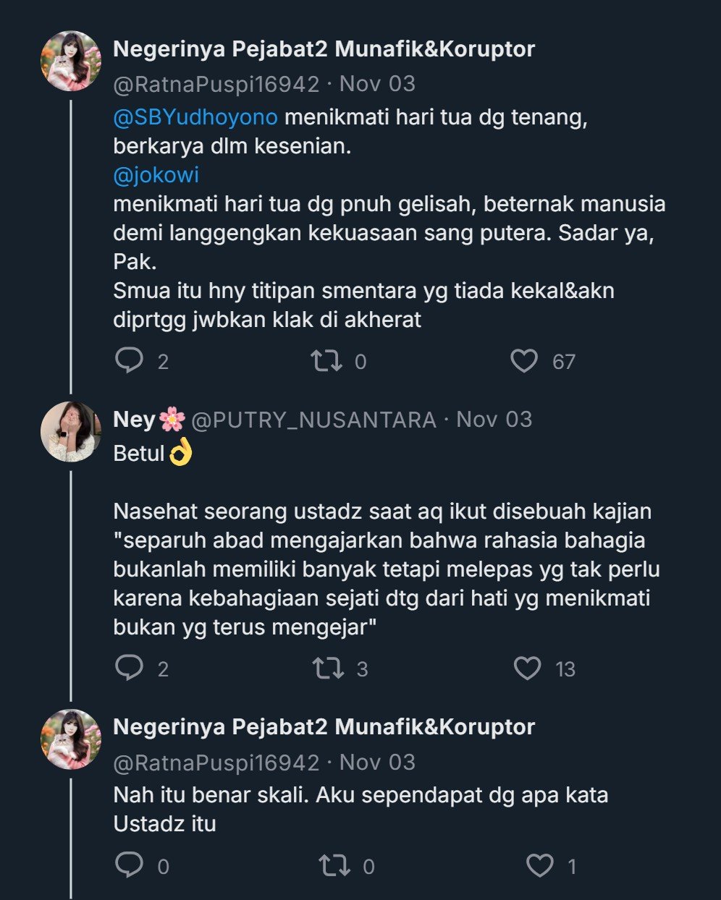This screenshot has height=900, width=721.
Task: Open the @SBYudhoyono mention link
Action: (x=195, y=118)
